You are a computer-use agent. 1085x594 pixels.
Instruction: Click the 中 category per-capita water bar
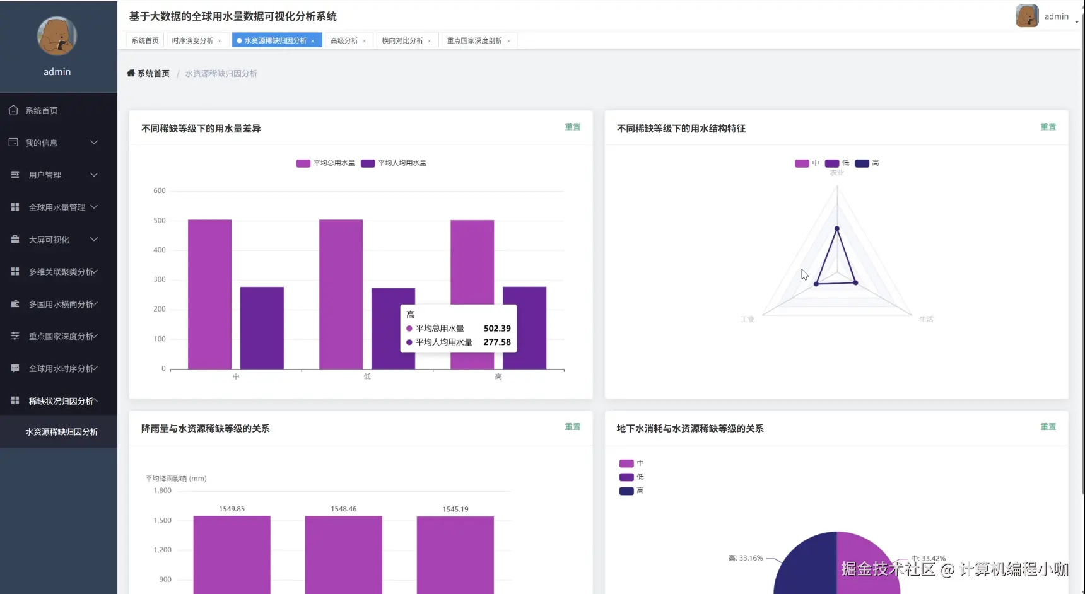click(x=262, y=328)
